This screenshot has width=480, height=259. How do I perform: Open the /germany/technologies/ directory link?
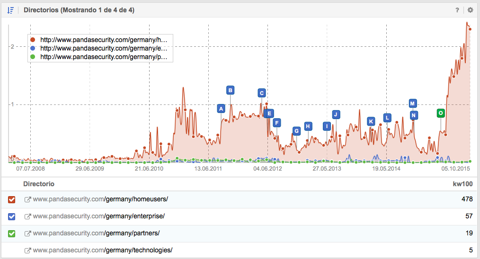click(x=102, y=250)
